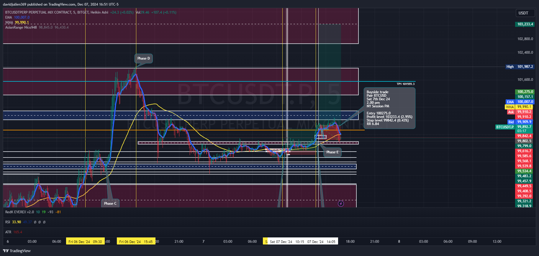Open the USDT currency selector on price scale
This screenshot has height=256, width=539.
click(x=525, y=13)
